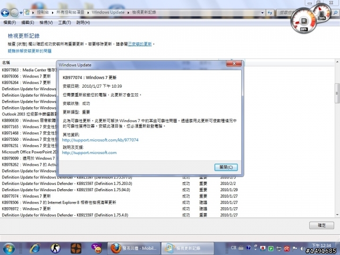Open the Windows Start menu
This screenshot has width=340, height=255.
(8, 248)
